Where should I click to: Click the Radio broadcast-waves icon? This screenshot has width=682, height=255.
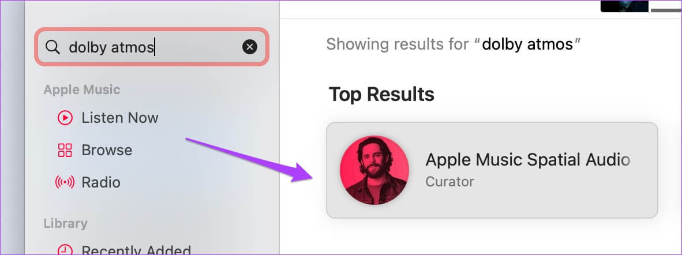65,182
